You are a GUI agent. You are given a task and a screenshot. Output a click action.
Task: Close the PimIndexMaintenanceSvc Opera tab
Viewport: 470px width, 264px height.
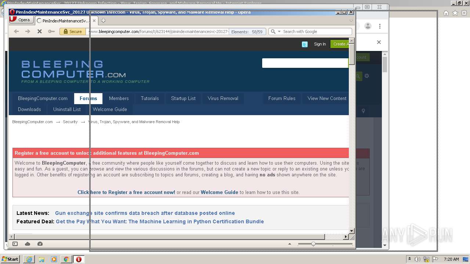click(93, 21)
